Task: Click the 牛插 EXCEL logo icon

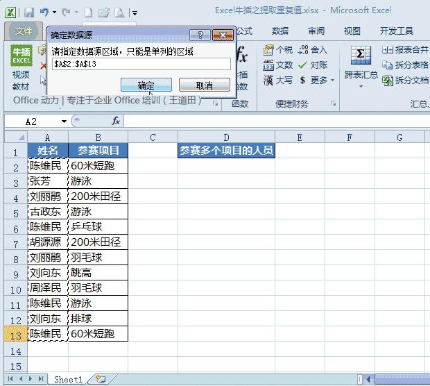Action: 21,56
